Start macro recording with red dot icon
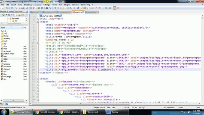Screen dimensions: 204x115 96,8
